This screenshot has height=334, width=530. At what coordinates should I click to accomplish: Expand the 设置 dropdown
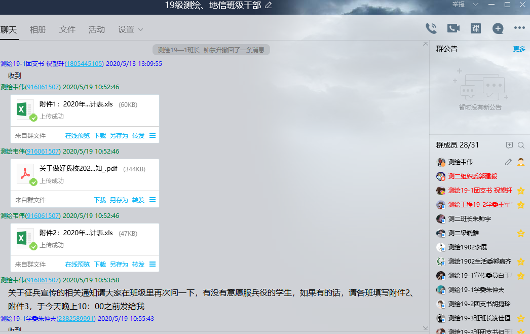pyautogui.click(x=130, y=29)
